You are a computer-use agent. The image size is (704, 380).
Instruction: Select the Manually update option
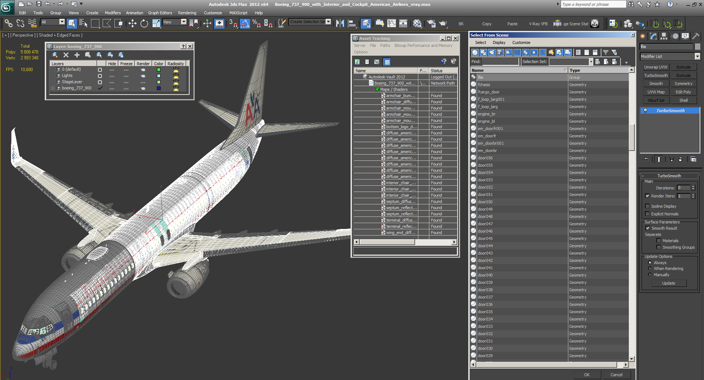coord(650,275)
